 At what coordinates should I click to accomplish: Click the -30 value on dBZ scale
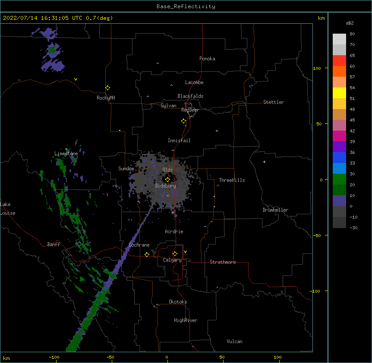(353, 228)
